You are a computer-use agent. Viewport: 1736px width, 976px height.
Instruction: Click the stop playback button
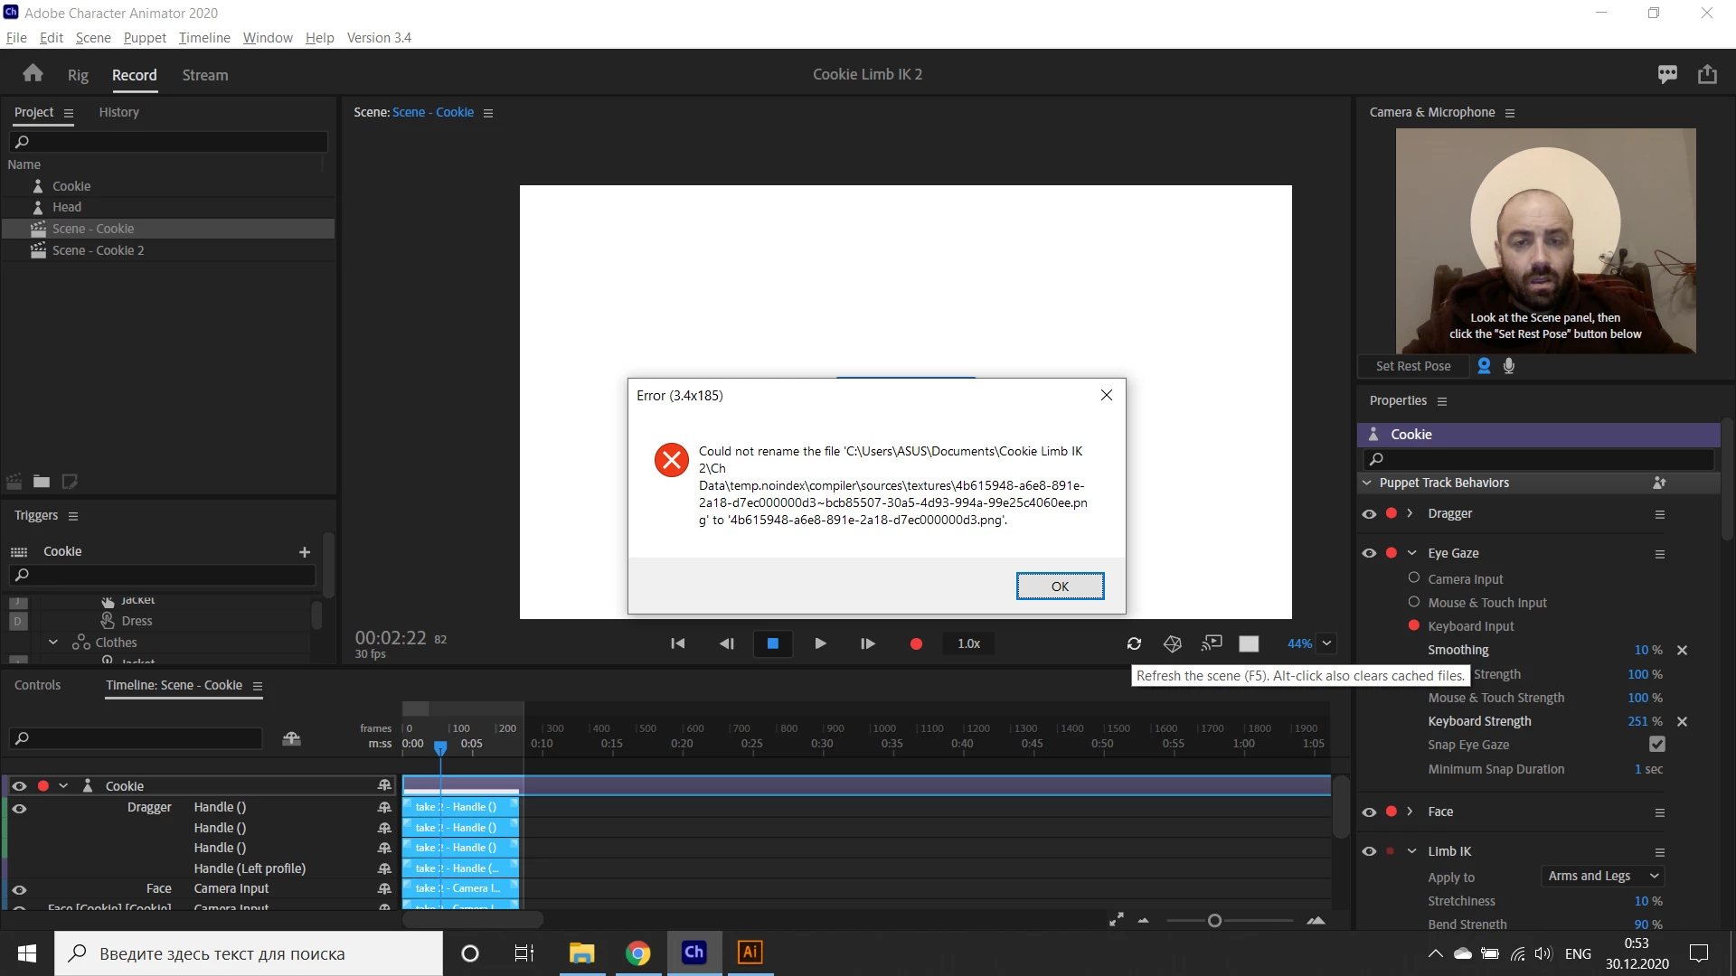click(x=773, y=643)
